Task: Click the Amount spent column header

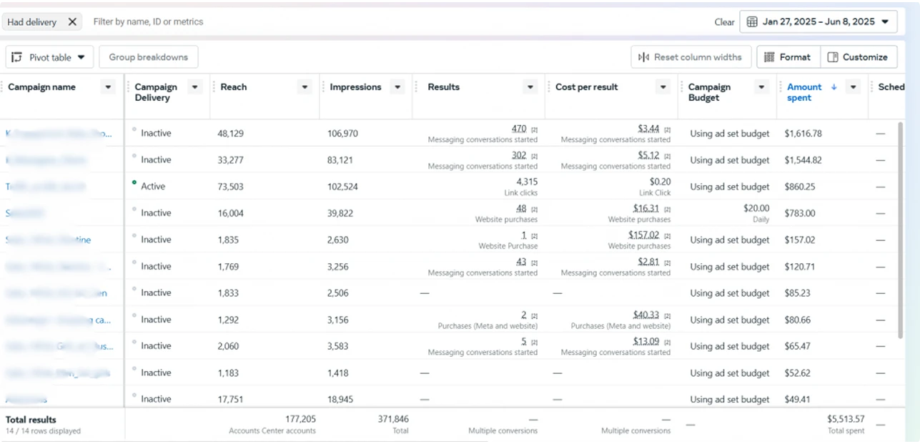Action: [804, 92]
